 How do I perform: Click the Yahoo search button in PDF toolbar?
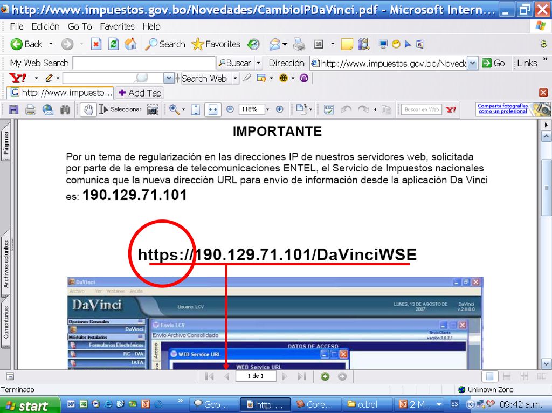pyautogui.click(x=451, y=109)
